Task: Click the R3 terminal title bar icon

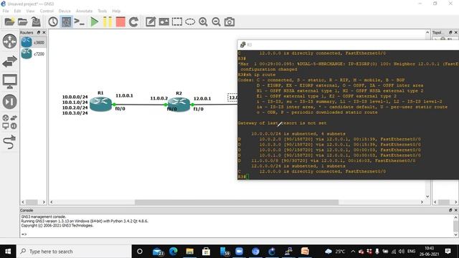Action: point(242,44)
